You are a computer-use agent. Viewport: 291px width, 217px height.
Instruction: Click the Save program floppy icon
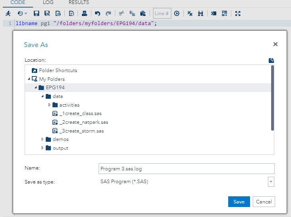point(36,13)
